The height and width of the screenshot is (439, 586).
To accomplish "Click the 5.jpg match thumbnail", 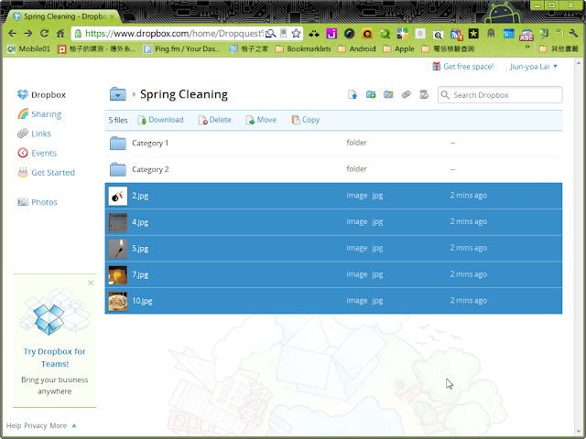I will [118, 249].
